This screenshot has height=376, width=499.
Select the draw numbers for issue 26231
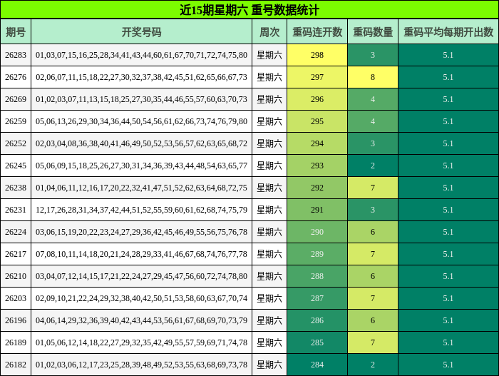click(x=142, y=210)
